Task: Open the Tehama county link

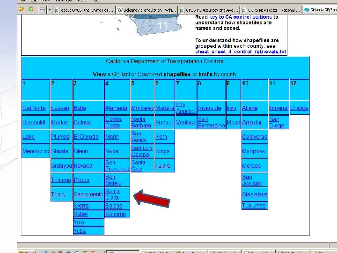Action: [61, 180]
